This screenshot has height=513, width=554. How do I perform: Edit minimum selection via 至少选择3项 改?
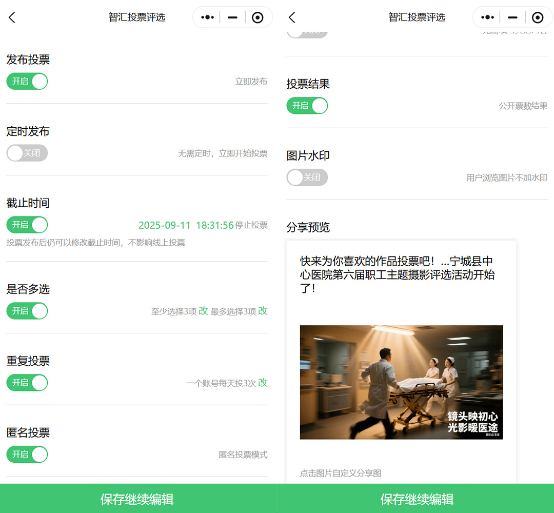tap(203, 311)
